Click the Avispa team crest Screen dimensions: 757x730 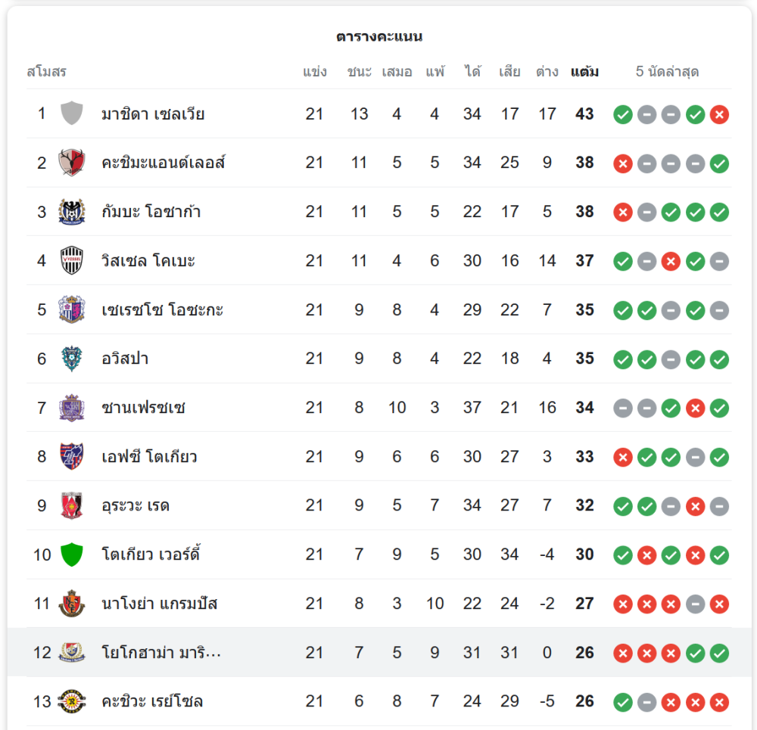pyautogui.click(x=72, y=359)
